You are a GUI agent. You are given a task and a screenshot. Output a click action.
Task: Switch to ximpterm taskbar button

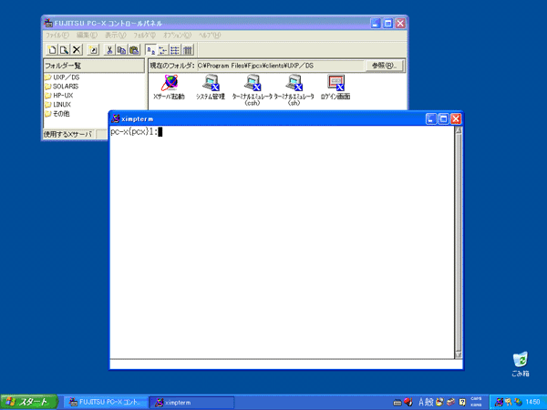[x=191, y=403]
